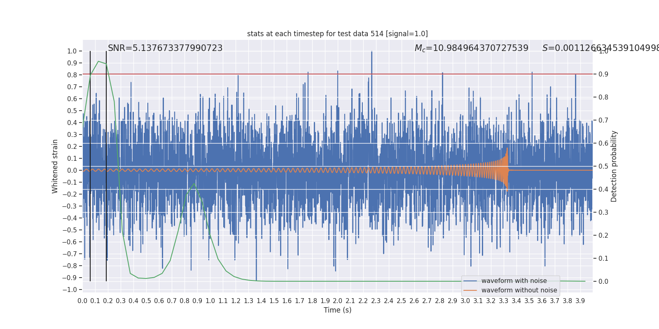Click the plot title mentioning test data 514
Viewport: 659px width, 329px height.
337,34
